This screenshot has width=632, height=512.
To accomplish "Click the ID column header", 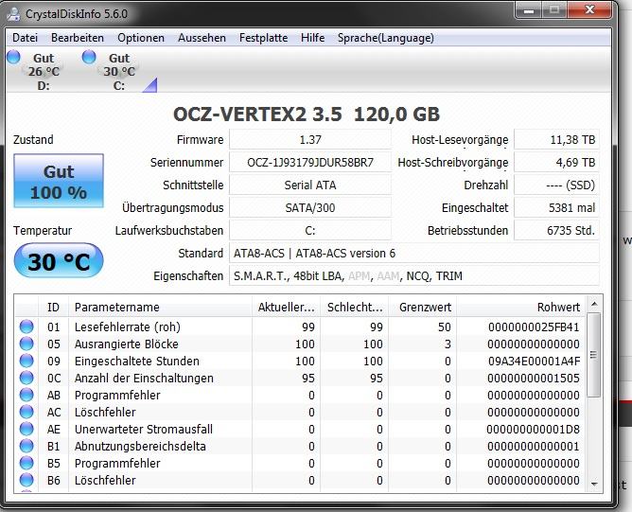I will click(53, 308).
